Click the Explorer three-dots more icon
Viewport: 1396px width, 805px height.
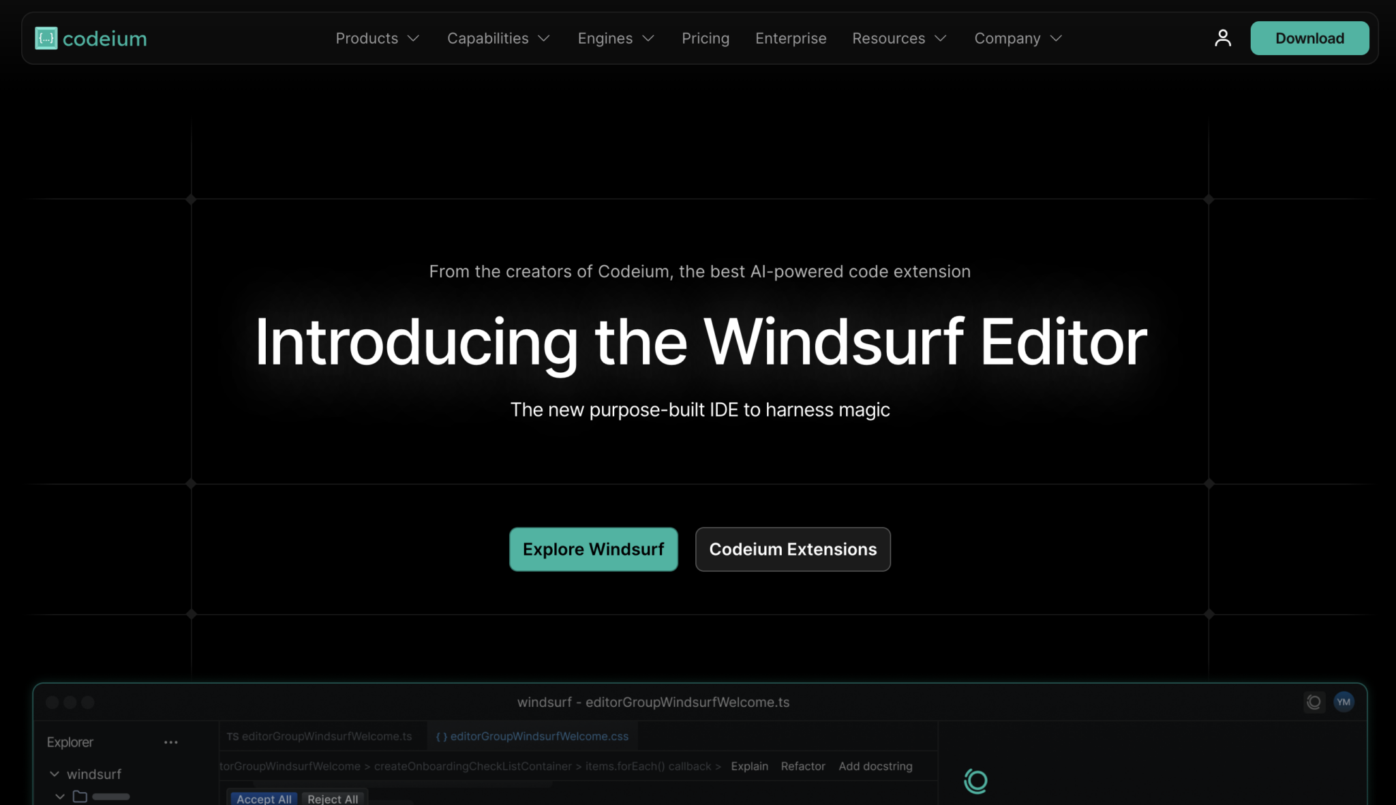170,742
